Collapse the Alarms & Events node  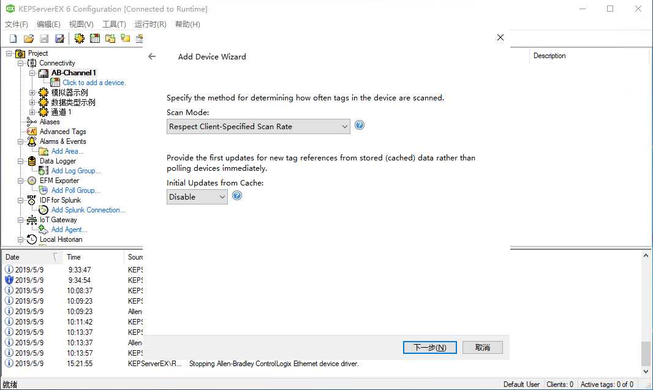[20, 141]
